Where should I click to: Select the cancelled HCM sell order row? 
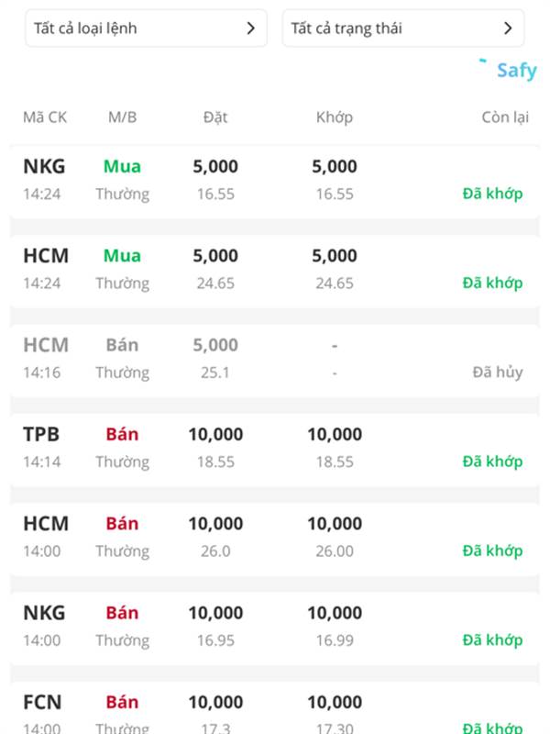(x=274, y=358)
